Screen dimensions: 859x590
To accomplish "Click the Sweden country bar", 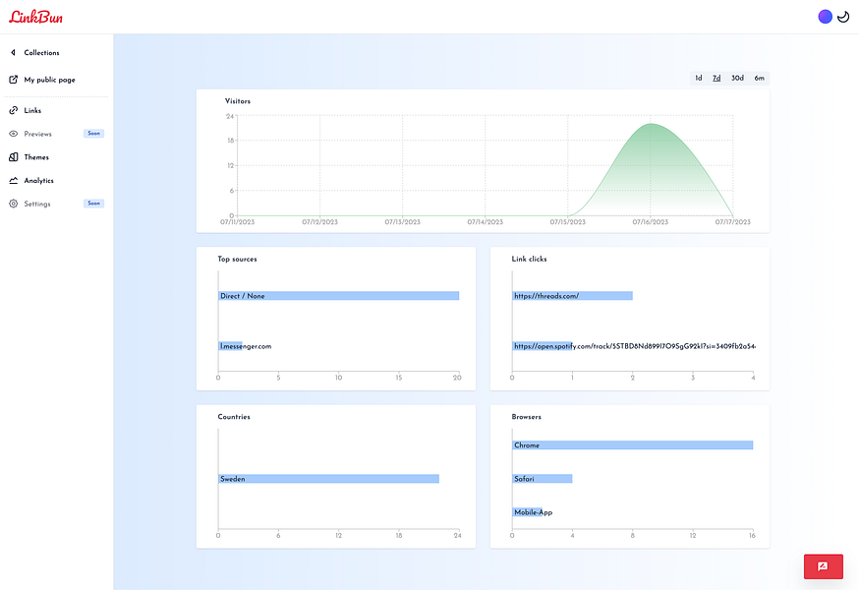I will click(x=328, y=479).
